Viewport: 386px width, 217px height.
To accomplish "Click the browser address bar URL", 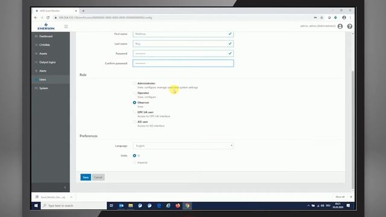I will coord(106,17).
